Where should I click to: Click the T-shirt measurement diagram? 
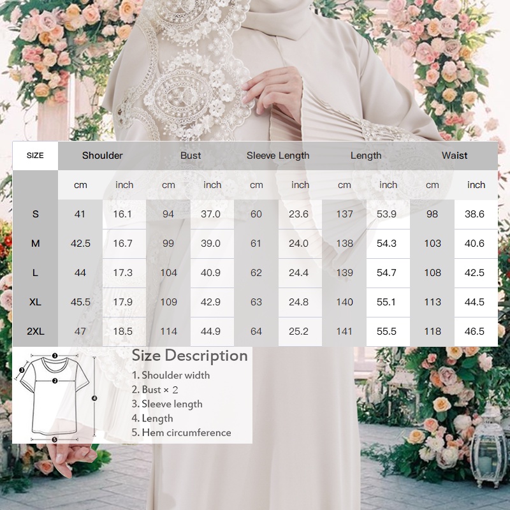tap(57, 398)
